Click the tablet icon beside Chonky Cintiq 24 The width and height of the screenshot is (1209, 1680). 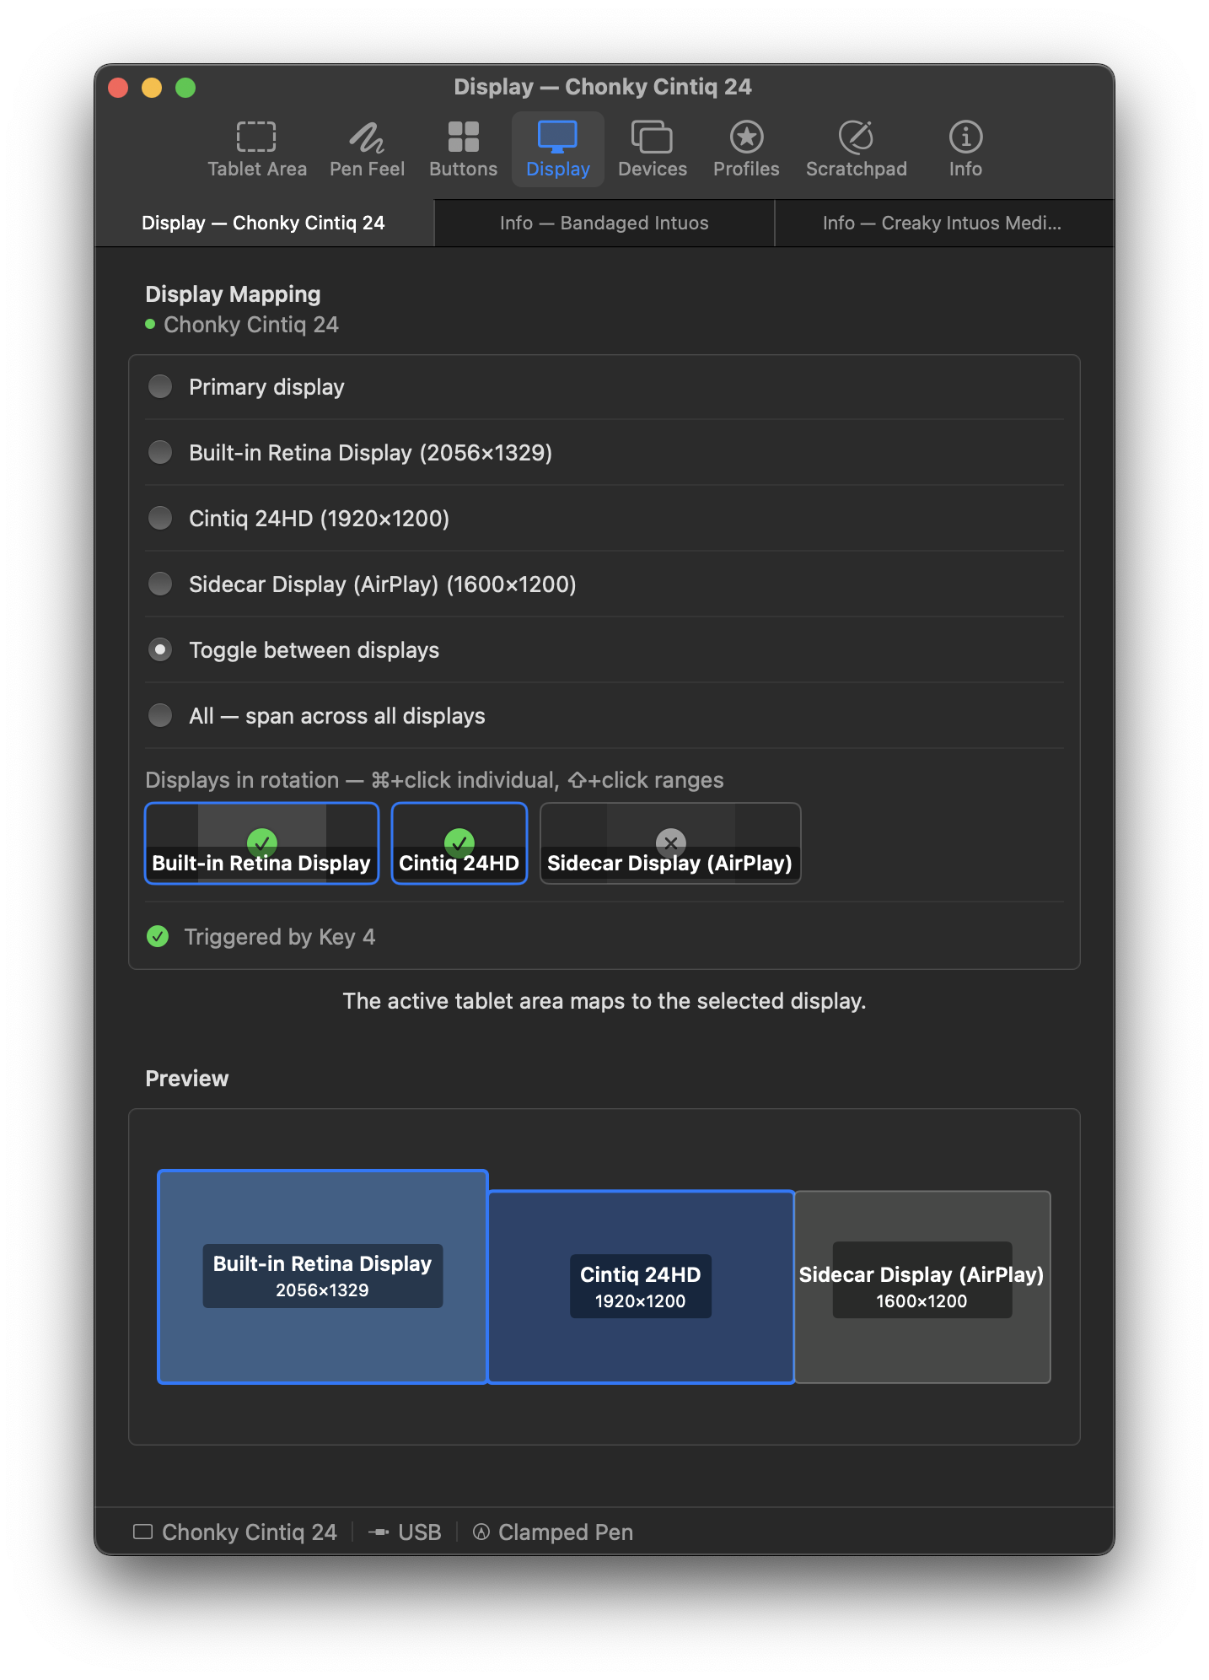tap(143, 1532)
